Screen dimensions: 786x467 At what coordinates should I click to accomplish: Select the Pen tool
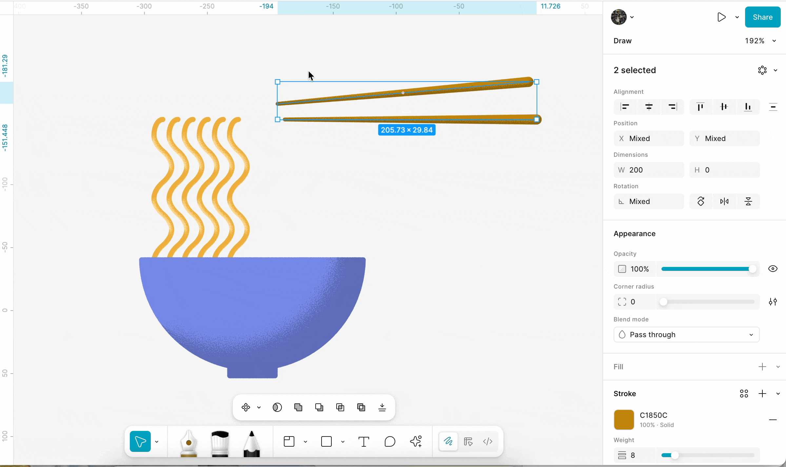(188, 443)
